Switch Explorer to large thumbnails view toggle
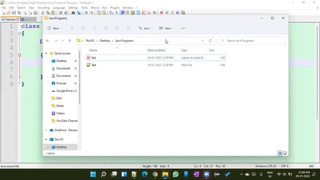The height and width of the screenshot is (180, 320). point(285,153)
